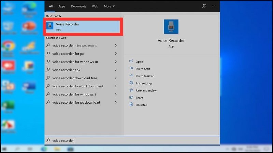Click Rate and review

pyautogui.click(x=146, y=90)
